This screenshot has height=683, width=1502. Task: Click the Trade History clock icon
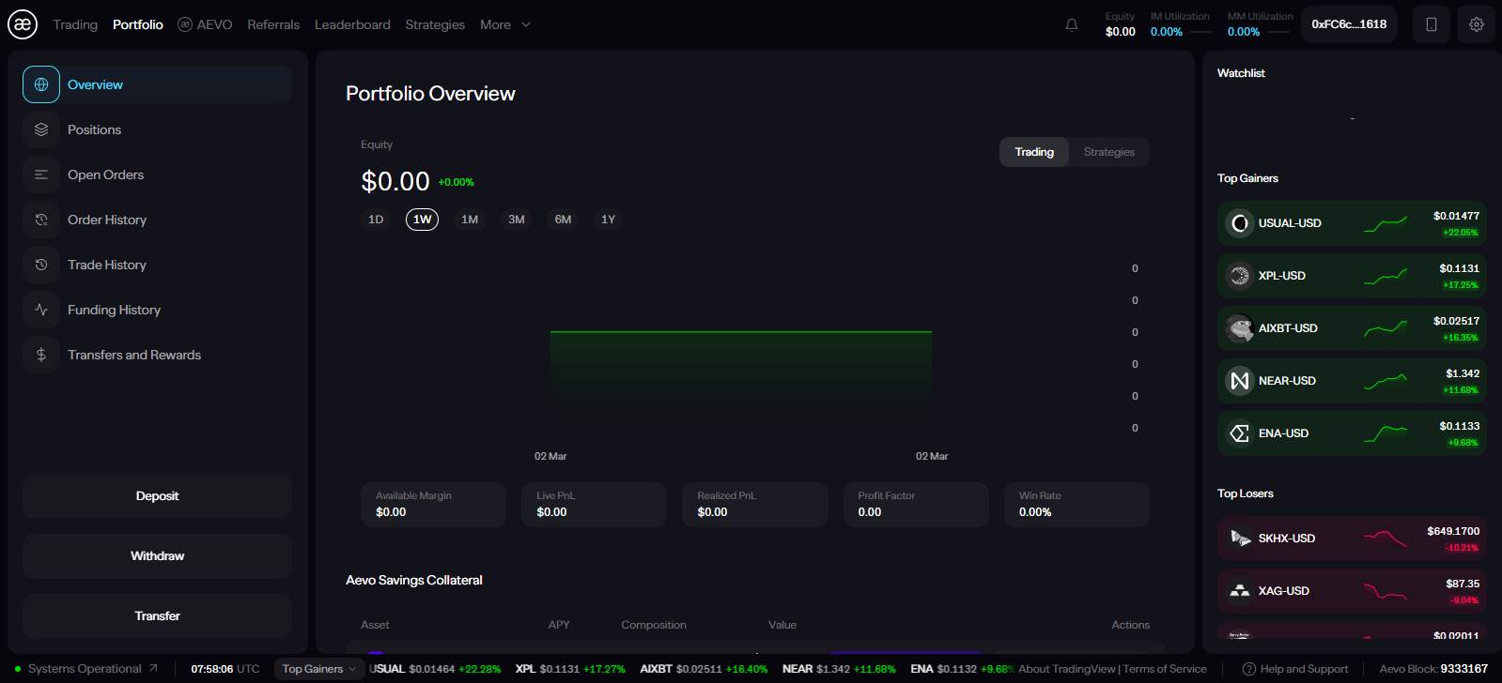tap(41, 265)
